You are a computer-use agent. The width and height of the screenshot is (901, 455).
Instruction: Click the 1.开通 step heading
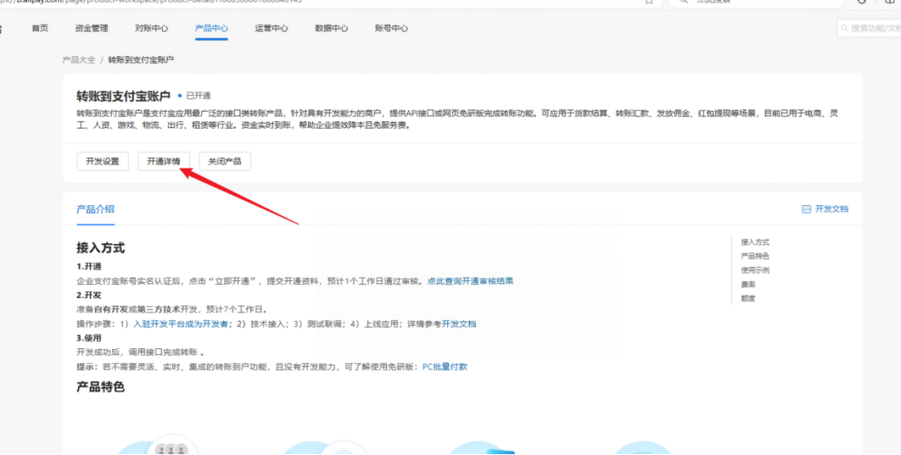pyautogui.click(x=90, y=267)
